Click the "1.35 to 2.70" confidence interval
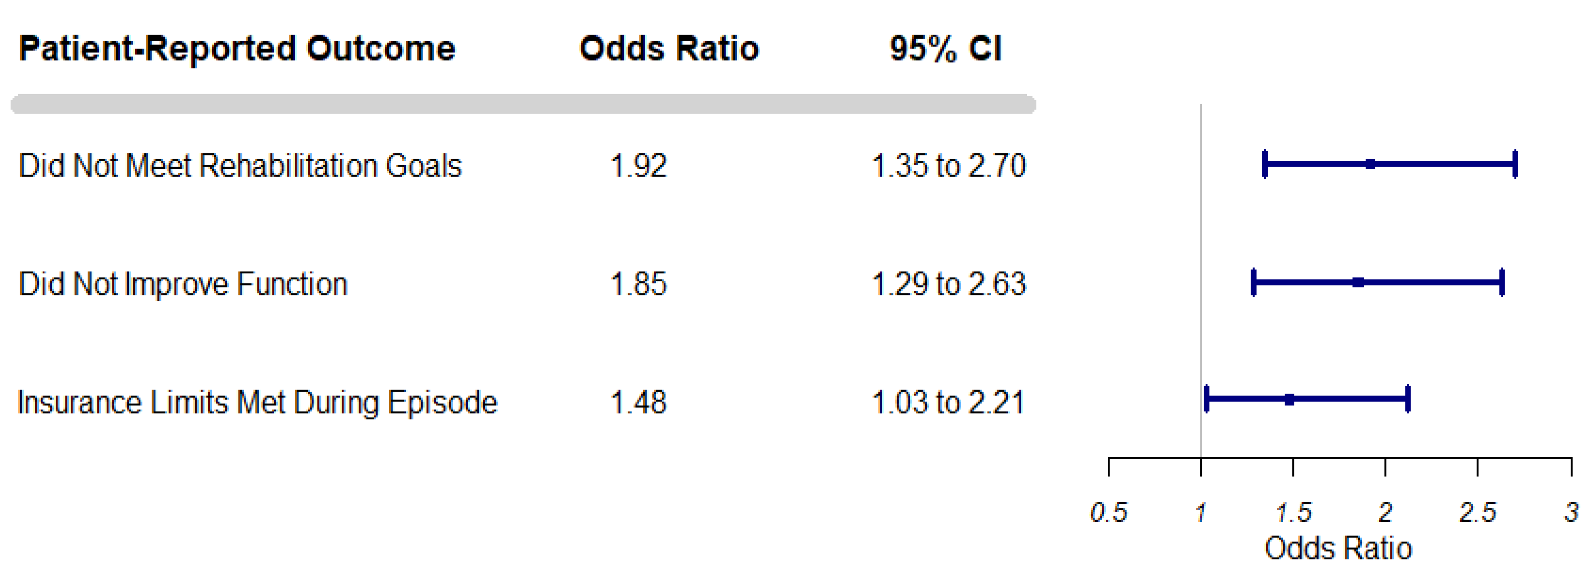 pos(949,165)
